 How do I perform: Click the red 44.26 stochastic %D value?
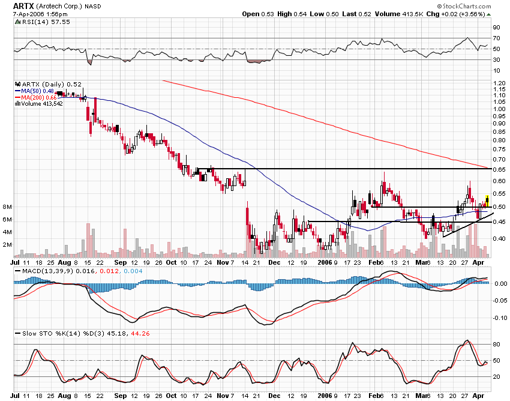(x=140, y=334)
